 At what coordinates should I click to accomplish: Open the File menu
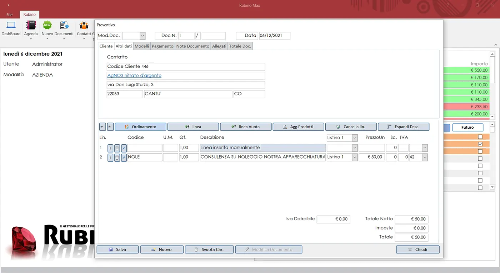coord(10,15)
